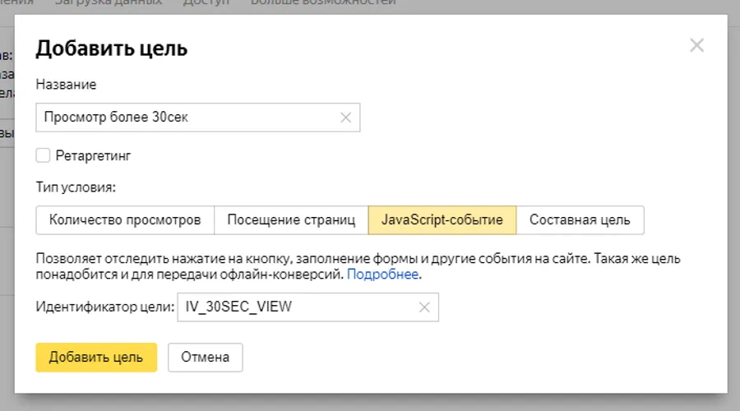Screen dimensions: 740x411
Task: Select Количество просмотров condition type
Action: pos(125,220)
